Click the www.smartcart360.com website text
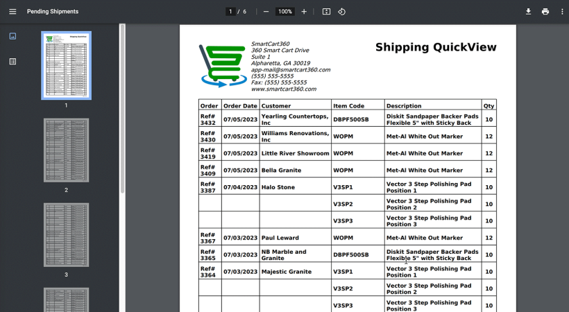Image resolution: width=569 pixels, height=312 pixels. pos(284,89)
